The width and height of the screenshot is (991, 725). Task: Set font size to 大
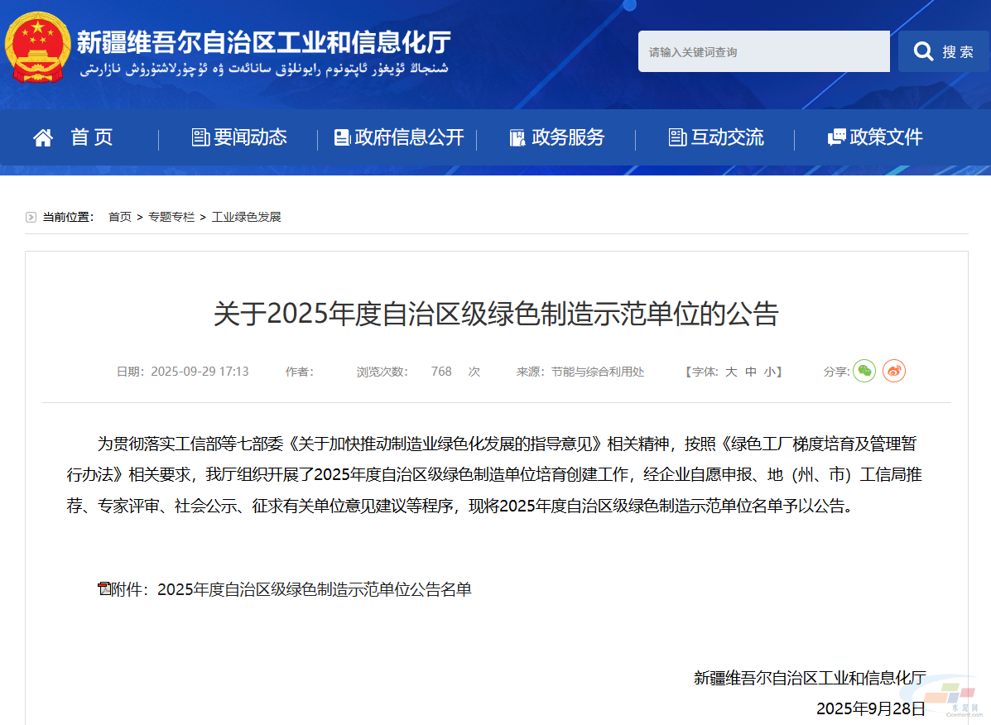(731, 372)
